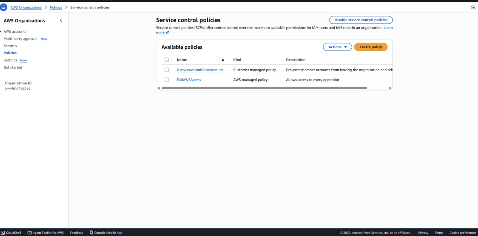The height and width of the screenshot is (236, 478).
Task: Open Get started in sidebar
Action: (x=13, y=67)
